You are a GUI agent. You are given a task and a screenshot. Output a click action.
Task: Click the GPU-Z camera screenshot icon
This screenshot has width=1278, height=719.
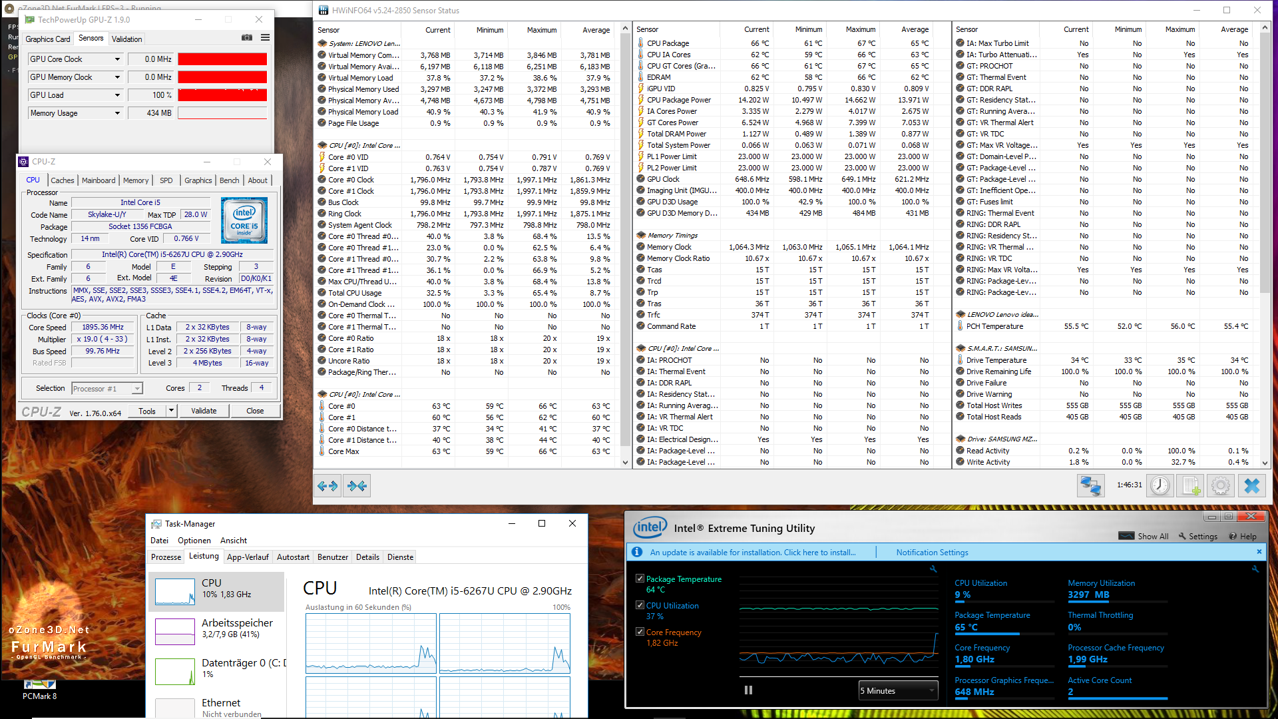coord(246,38)
